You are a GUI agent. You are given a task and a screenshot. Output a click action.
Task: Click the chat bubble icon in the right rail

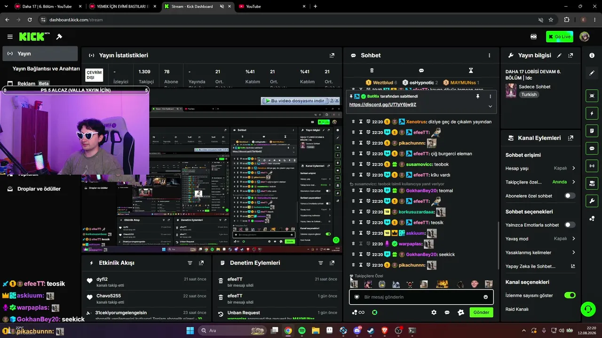592,148
